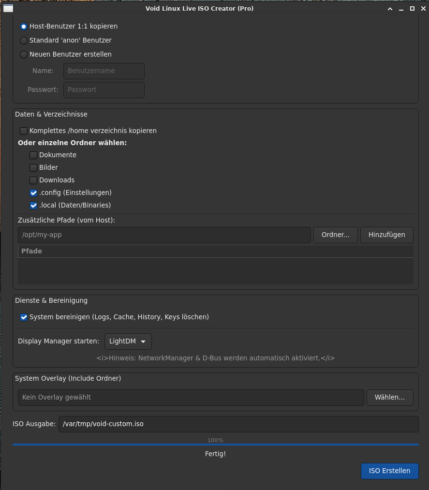The height and width of the screenshot is (490, 429).
Task: Click the 100% progress bar
Action: [x=215, y=444]
